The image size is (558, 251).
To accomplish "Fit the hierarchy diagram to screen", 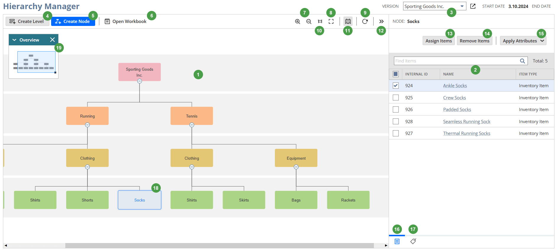I will pyautogui.click(x=331, y=22).
